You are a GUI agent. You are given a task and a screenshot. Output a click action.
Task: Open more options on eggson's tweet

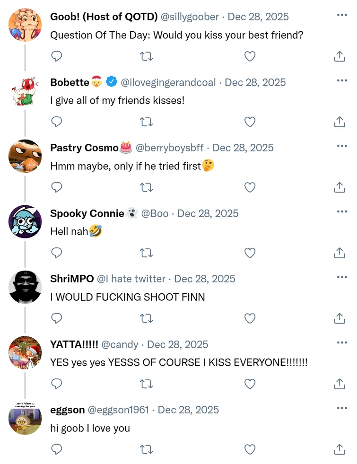pos(341,408)
